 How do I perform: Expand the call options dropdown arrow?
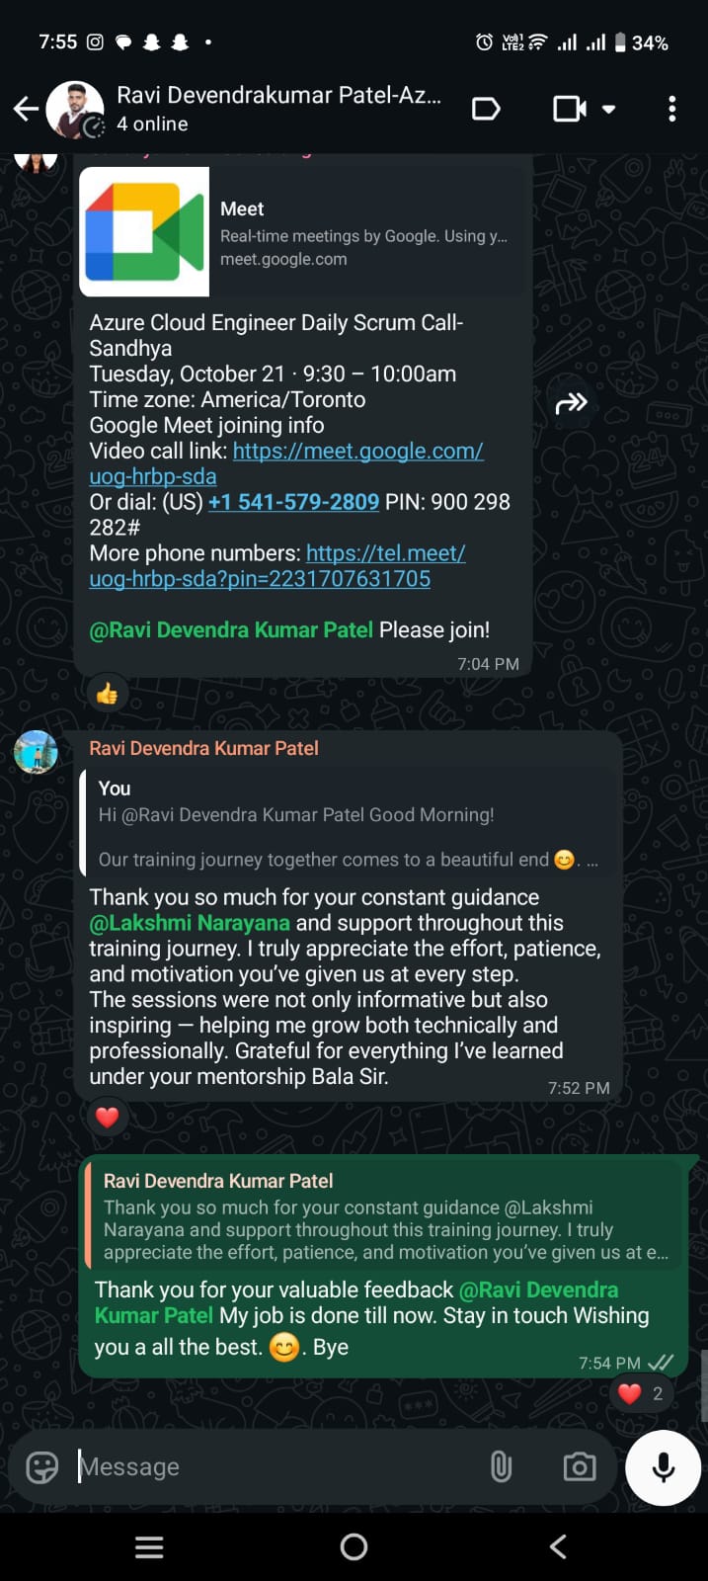click(609, 109)
